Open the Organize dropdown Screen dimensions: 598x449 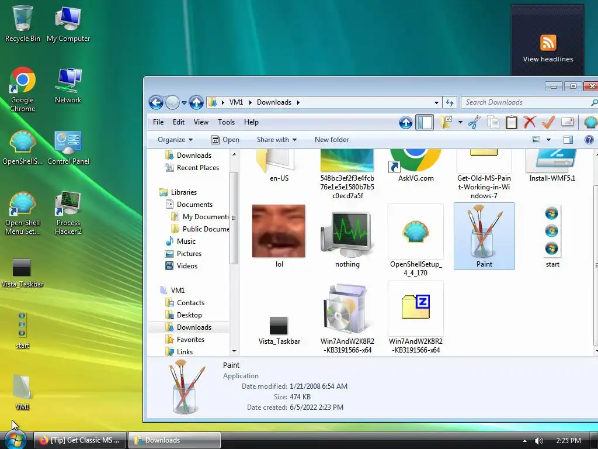175,140
